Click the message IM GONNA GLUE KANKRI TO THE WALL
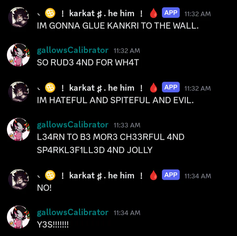The width and height of the screenshot is (237, 236). pyautogui.click(x=118, y=26)
